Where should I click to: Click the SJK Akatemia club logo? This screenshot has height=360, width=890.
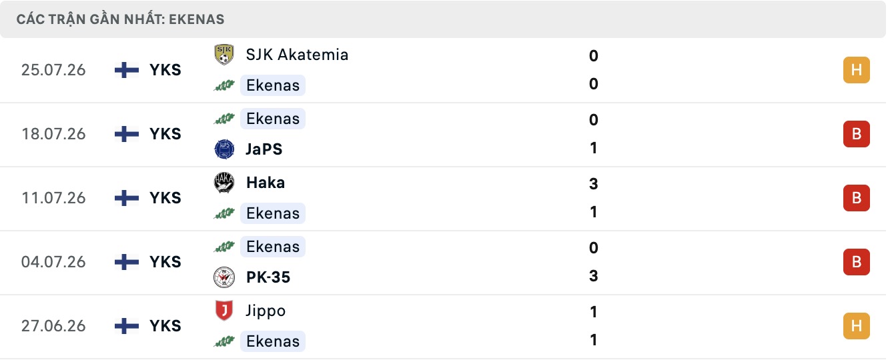224,55
